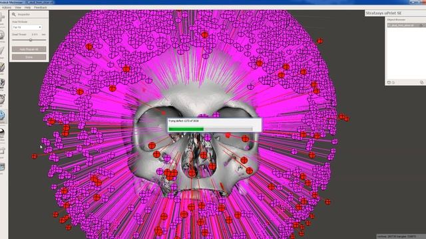This screenshot has width=426, height=239.
Task: Open the Stamp tool in sidebar
Action: point(2,83)
